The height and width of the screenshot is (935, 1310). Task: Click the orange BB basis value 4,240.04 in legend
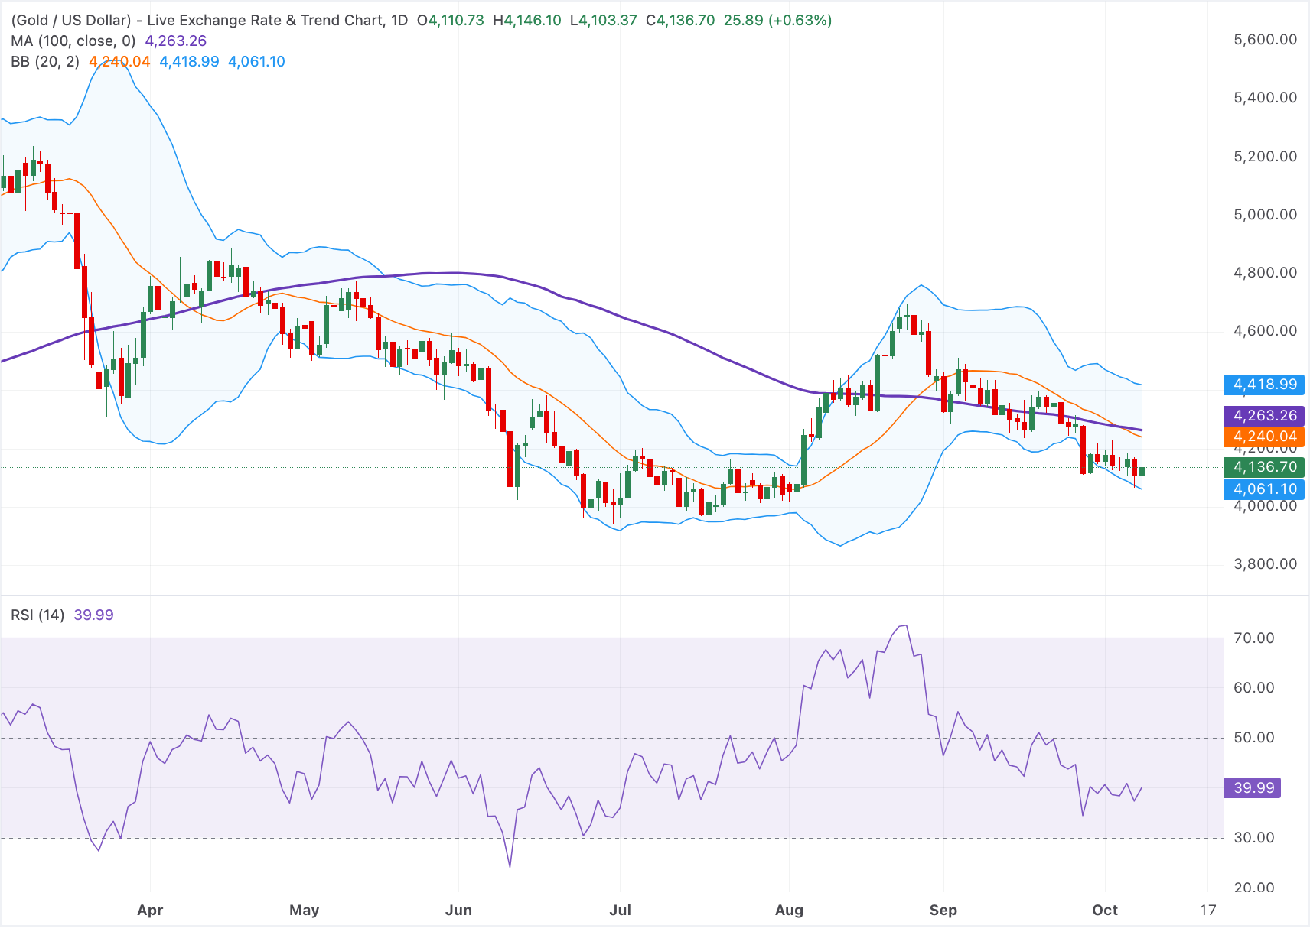point(119,61)
